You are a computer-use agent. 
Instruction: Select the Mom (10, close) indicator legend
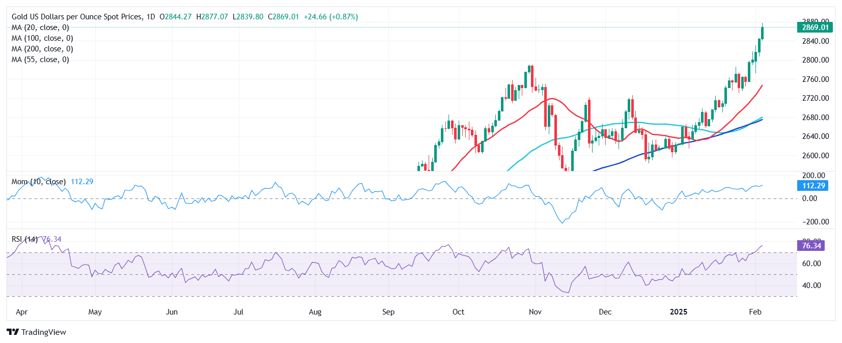tap(39, 182)
